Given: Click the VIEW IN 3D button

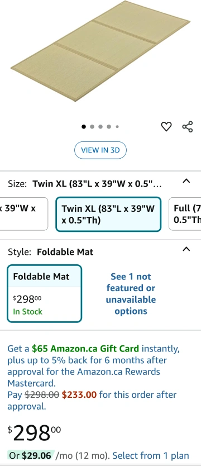Looking at the screenshot, I should tap(100, 150).
